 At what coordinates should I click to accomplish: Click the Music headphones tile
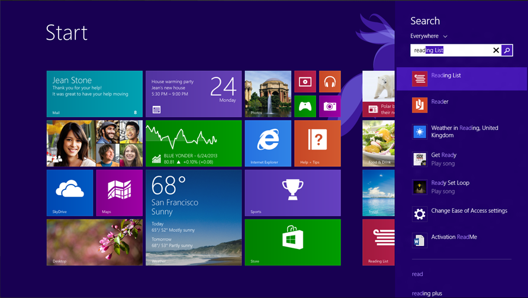tap(330, 82)
